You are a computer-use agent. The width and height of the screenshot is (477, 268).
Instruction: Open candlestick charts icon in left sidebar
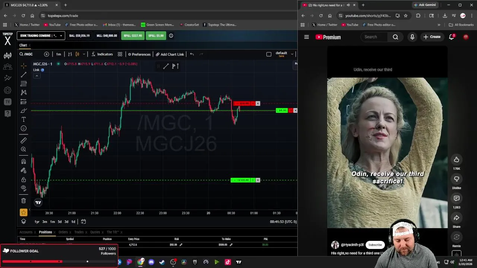tap(7, 56)
